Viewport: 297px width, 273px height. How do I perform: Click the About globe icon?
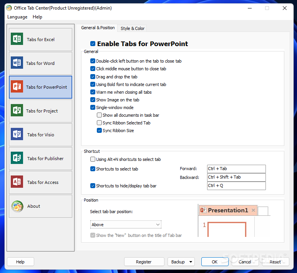[x=17, y=206]
